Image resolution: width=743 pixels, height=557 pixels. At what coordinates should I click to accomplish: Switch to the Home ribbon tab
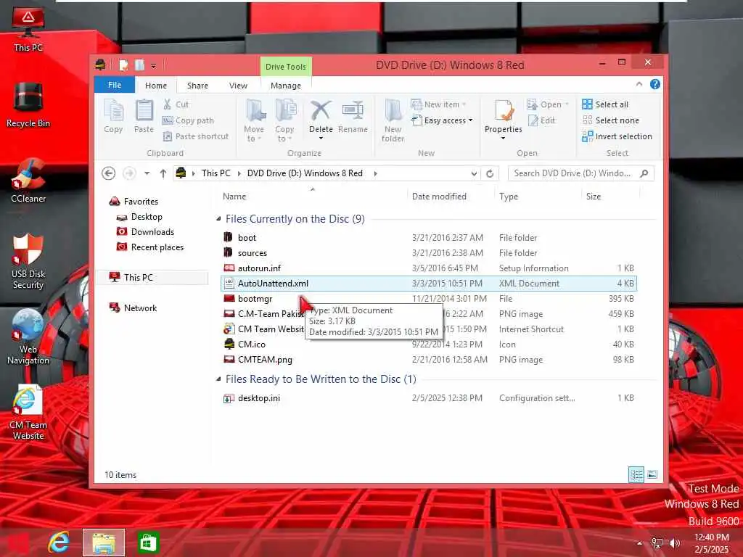[156, 86]
